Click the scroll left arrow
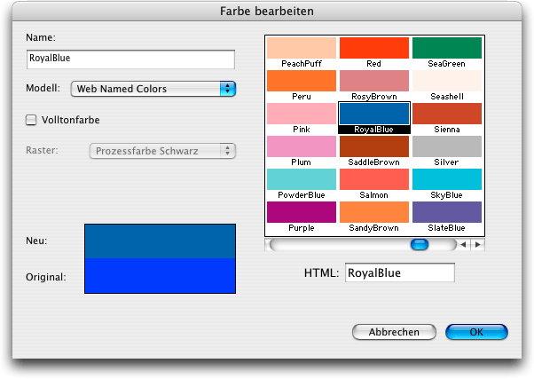This screenshot has width=534, height=379. tap(463, 244)
